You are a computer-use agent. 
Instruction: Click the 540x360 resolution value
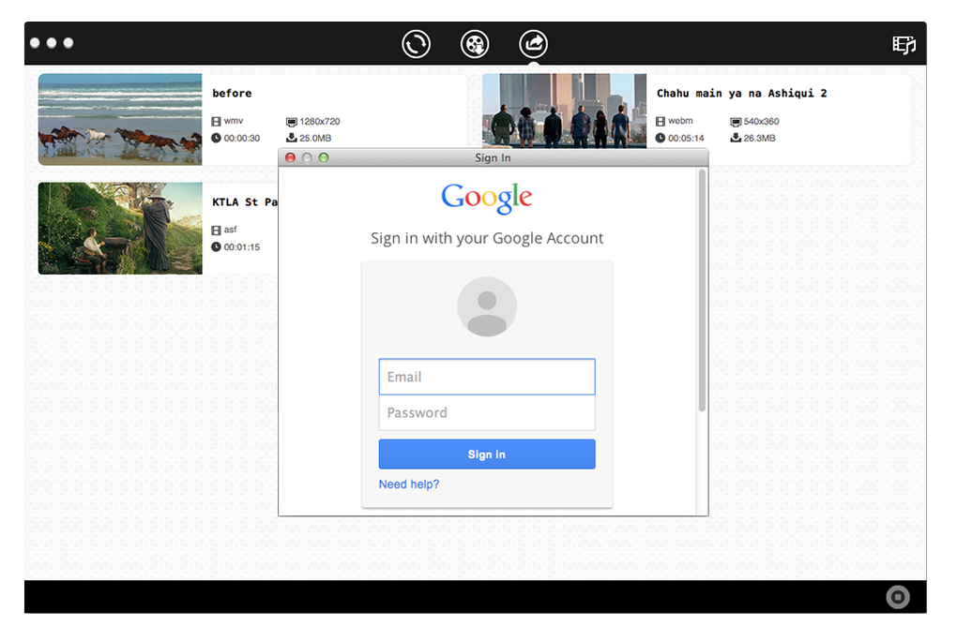[762, 122]
